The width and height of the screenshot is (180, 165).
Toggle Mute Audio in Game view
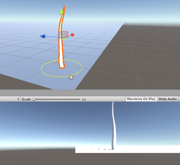point(168,99)
